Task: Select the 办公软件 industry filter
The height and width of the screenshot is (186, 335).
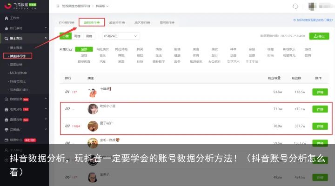Action: (x=214, y=61)
